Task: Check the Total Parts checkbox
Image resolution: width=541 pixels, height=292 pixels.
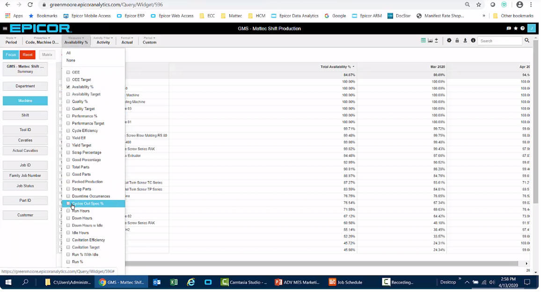Action: pyautogui.click(x=68, y=167)
